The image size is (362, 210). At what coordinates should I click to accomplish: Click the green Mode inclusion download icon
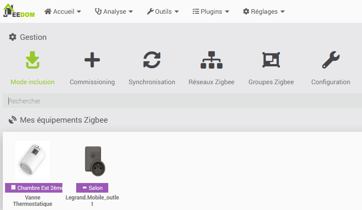point(33,60)
